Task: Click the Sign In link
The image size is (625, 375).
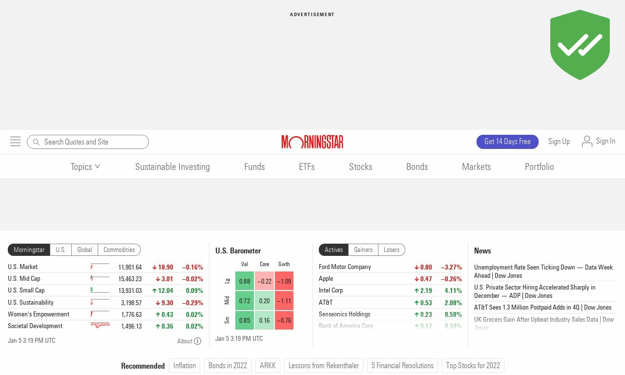Action: pos(605,141)
